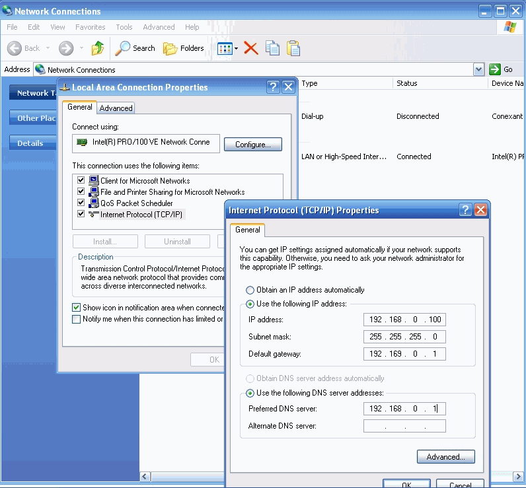This screenshot has width=526, height=488.
Task: Click help button of Local Area Connection Properties
Action: [x=273, y=87]
